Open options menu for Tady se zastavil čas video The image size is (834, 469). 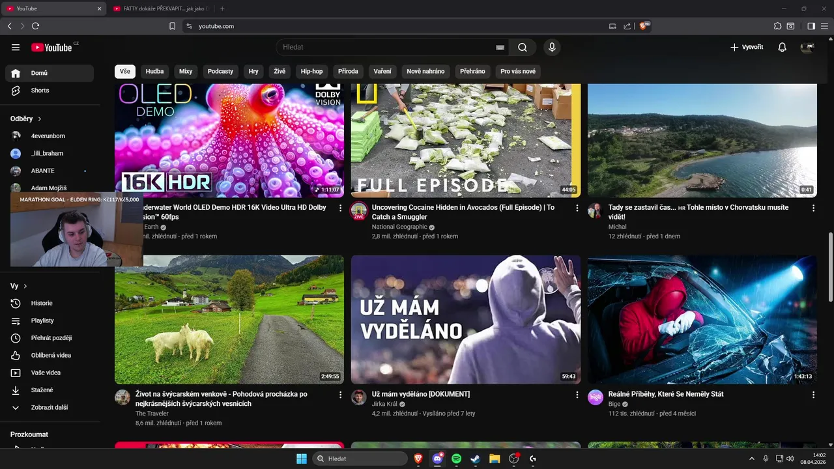813,208
